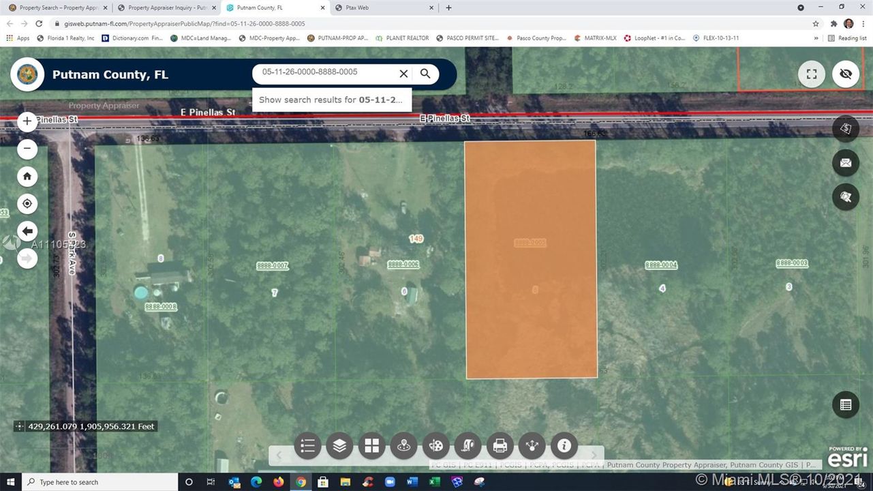
Task: Open Firefox from the taskbar
Action: [x=278, y=482]
